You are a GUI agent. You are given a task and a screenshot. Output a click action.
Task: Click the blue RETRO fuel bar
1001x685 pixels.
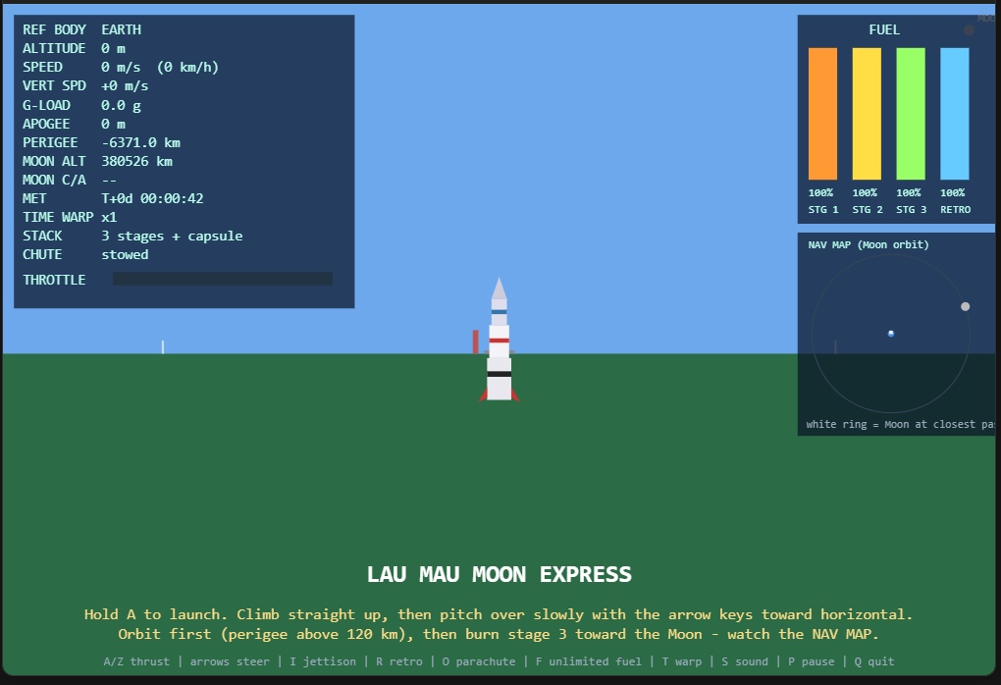click(x=955, y=114)
